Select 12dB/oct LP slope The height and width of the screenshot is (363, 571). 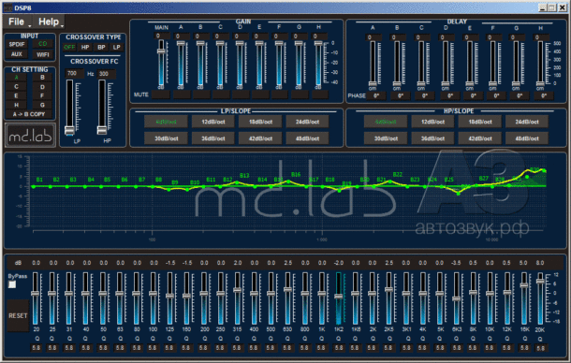point(213,122)
